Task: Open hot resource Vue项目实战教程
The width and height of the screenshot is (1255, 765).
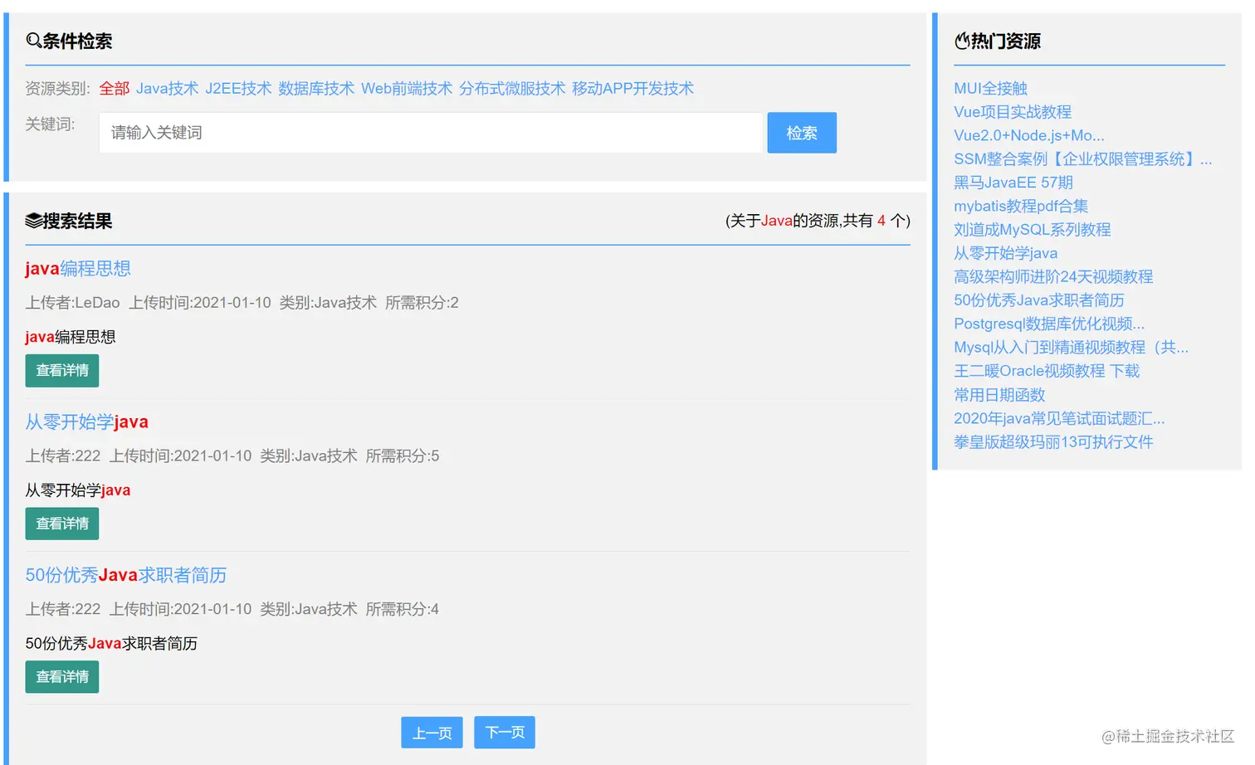Action: (x=1013, y=112)
